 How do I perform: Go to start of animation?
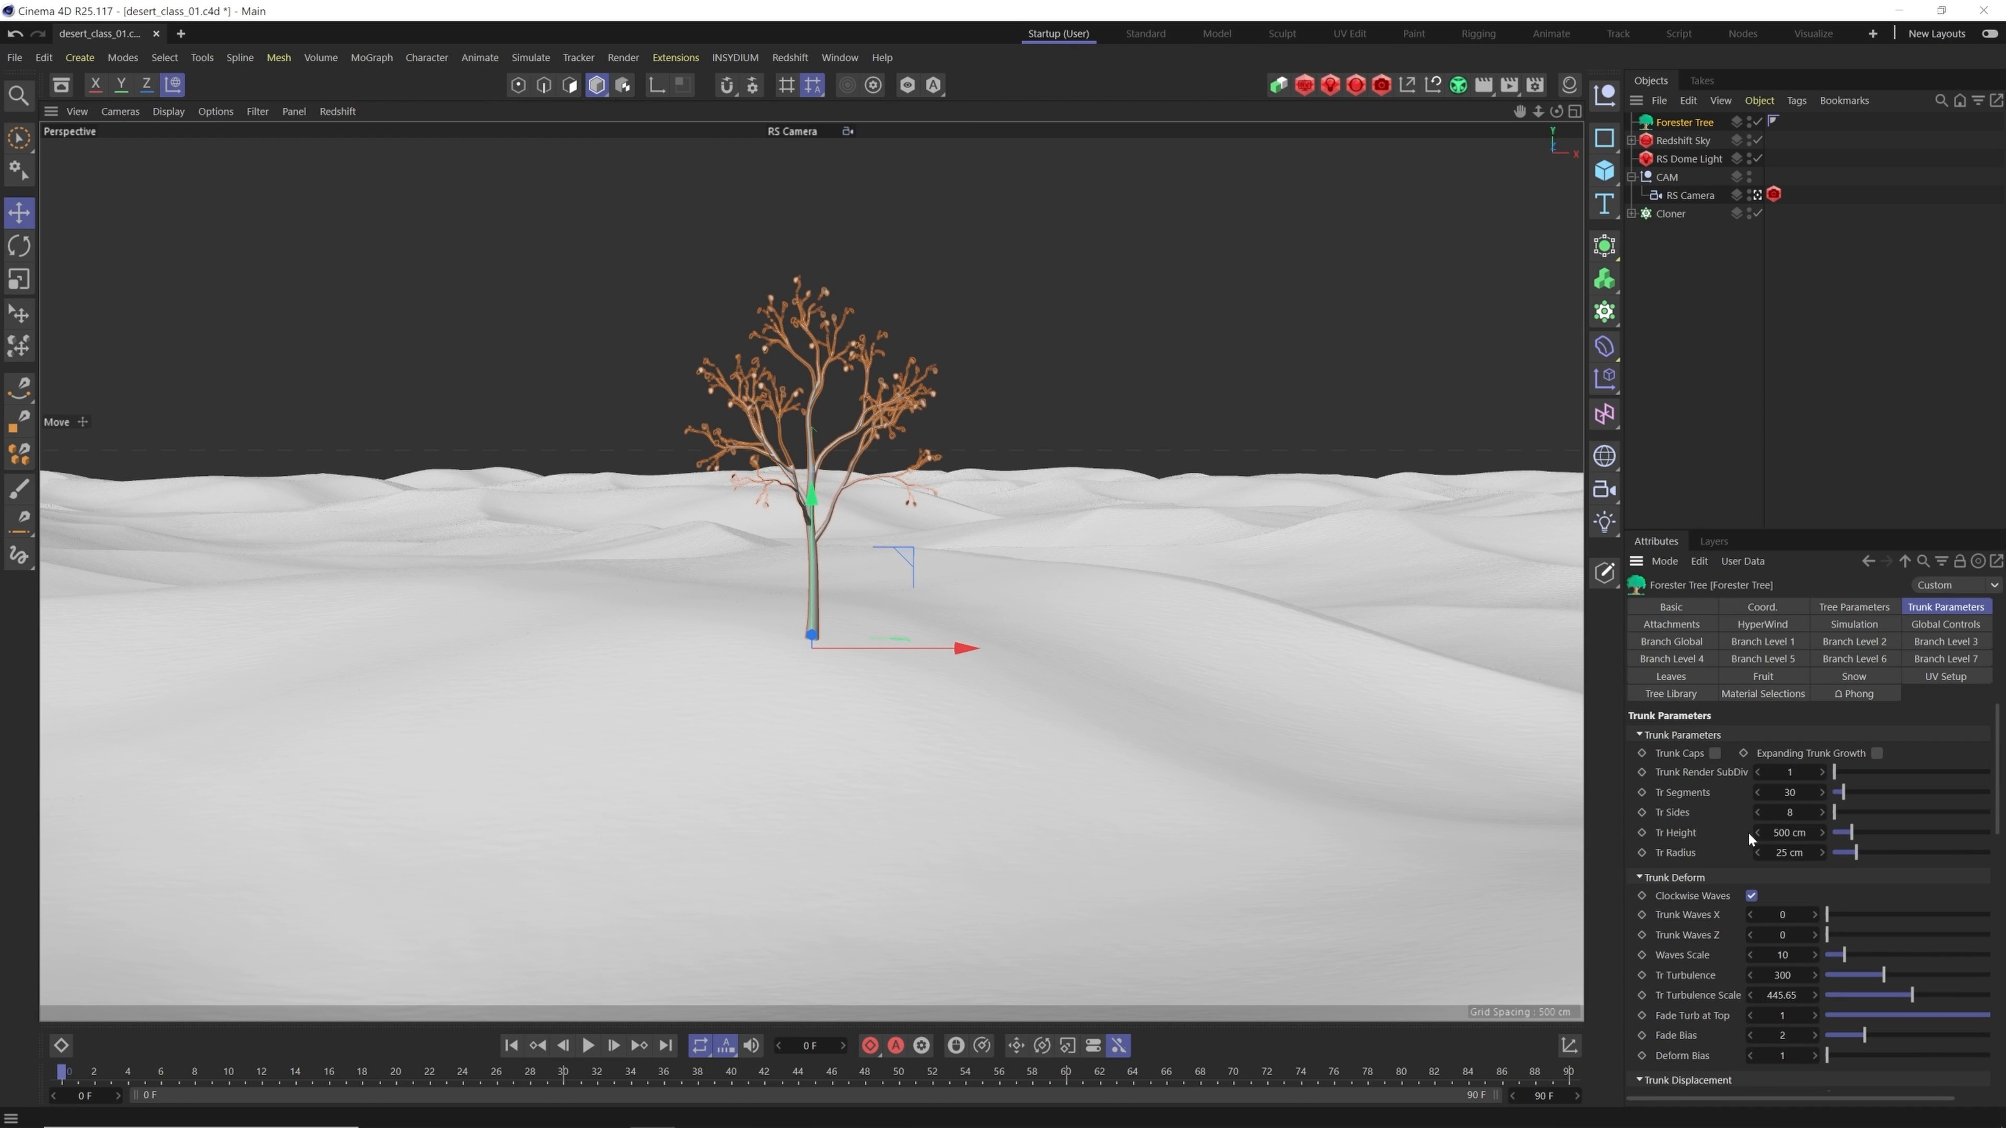(511, 1045)
